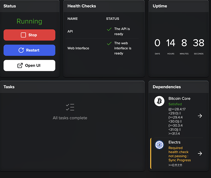
Task: Click the uptime hours counter
Action: (171, 43)
